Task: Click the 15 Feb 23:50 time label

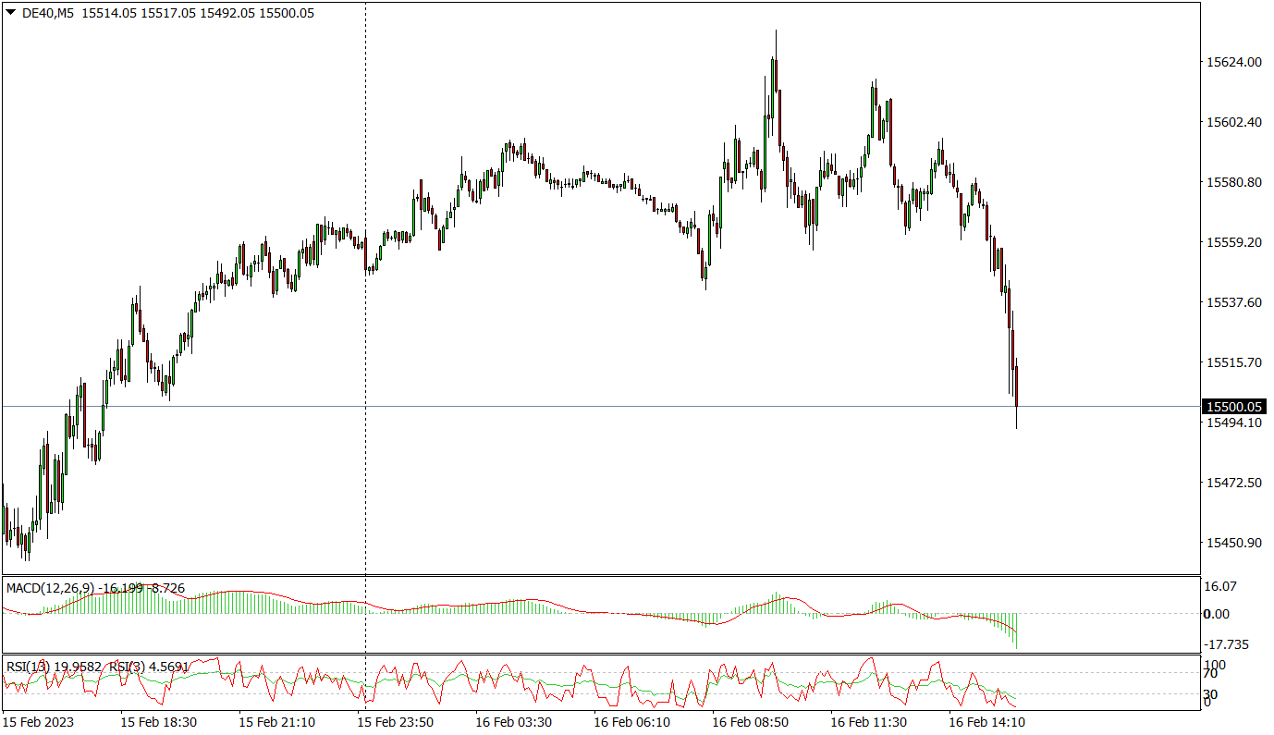Action: [x=396, y=722]
